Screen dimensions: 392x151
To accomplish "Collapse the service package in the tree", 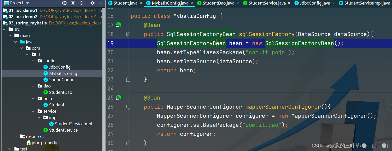I will [33, 111].
